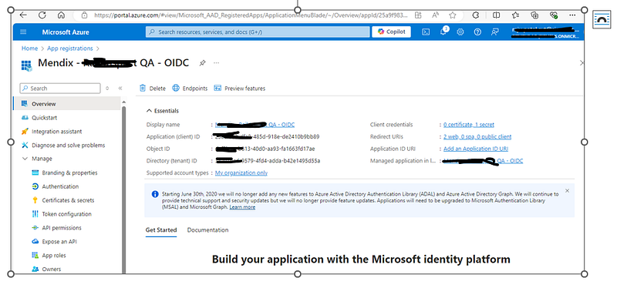The image size is (617, 288).
Task: Open Authentication settings
Action: point(60,186)
